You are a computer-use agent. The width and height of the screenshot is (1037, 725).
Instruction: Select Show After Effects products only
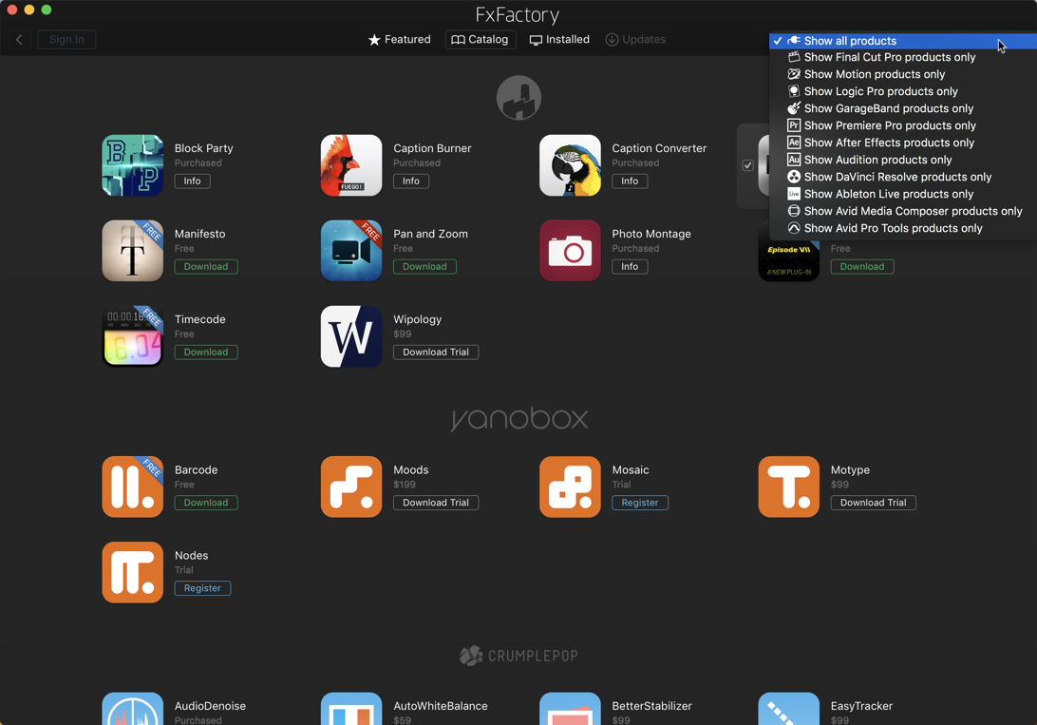tap(903, 143)
